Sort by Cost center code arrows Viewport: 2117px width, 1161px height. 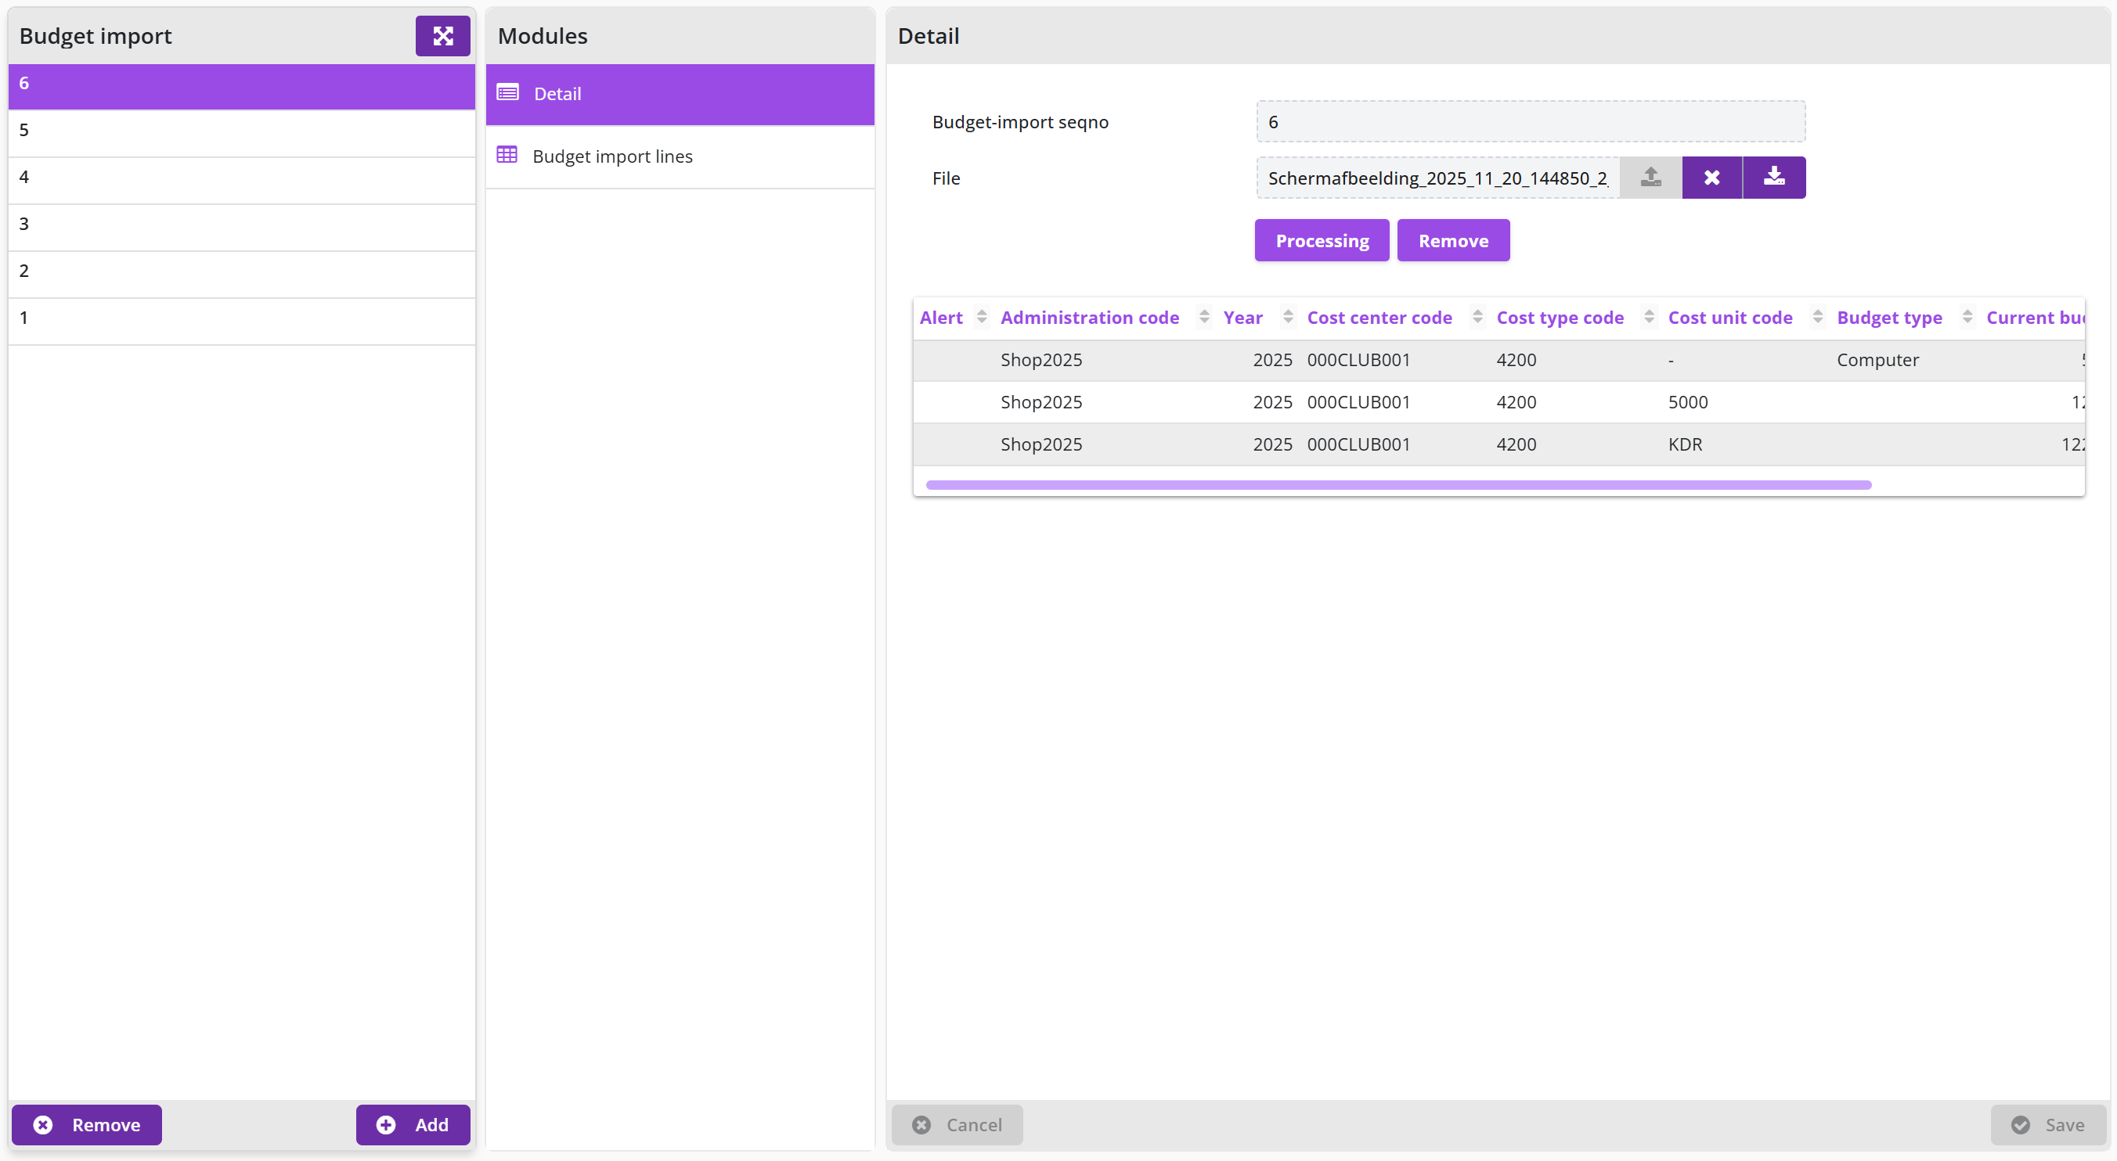[x=1477, y=317]
